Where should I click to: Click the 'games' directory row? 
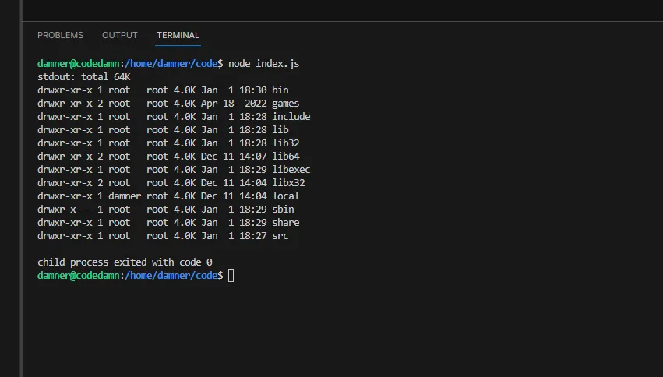tap(168, 103)
